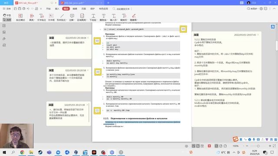Select the 文本框 text box tool
Image resolution: width=278 pixels, height=156 pixels.
coord(51,17)
